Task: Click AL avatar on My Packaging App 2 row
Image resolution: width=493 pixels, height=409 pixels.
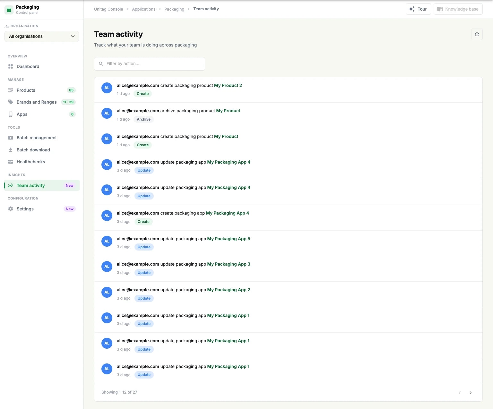Action: pyautogui.click(x=107, y=292)
